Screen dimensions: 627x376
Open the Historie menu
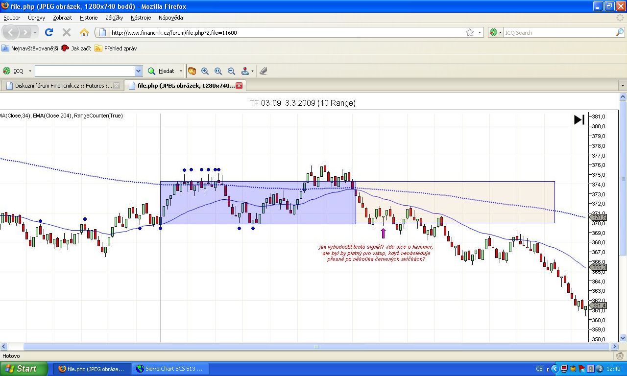click(x=89, y=18)
